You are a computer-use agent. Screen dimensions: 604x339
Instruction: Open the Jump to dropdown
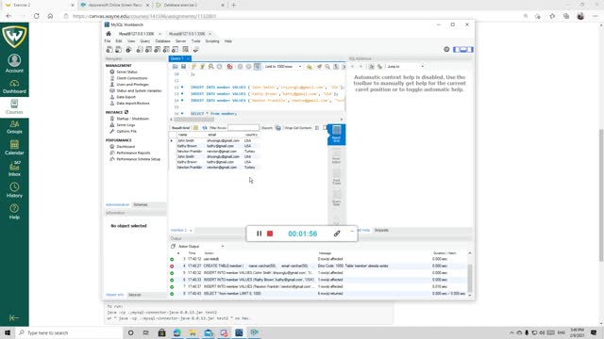pos(405,67)
